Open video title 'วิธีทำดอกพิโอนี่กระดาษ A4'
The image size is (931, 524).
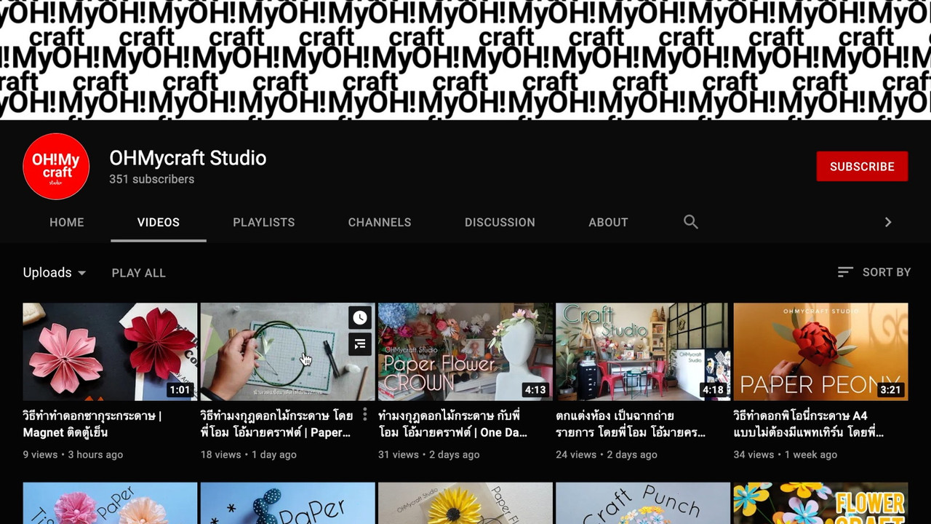click(x=809, y=424)
